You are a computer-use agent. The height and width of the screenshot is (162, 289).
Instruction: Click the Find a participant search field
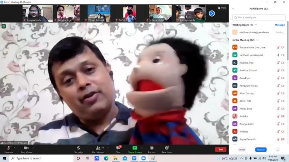pyautogui.click(x=259, y=18)
